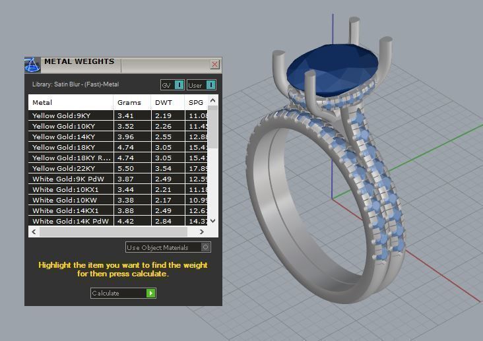
Task: Click the Grams column header
Action: pyautogui.click(x=132, y=103)
